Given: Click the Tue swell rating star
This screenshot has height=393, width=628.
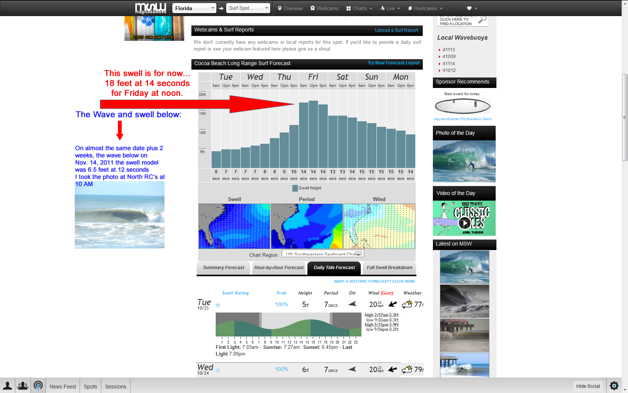Looking at the screenshot, I should tap(218, 305).
